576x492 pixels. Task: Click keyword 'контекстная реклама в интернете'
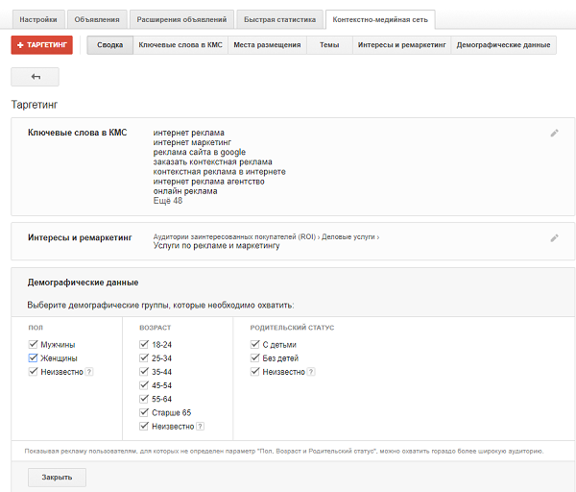219,172
